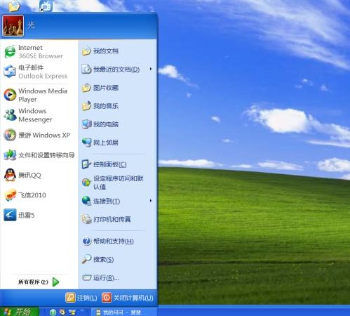Expand 连接到 submenu arrow

tap(151, 201)
